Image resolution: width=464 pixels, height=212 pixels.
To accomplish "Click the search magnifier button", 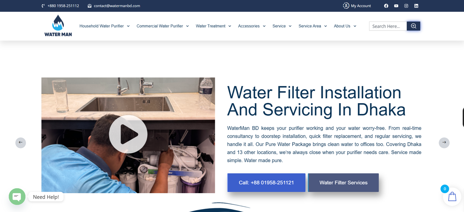I will pyautogui.click(x=414, y=26).
